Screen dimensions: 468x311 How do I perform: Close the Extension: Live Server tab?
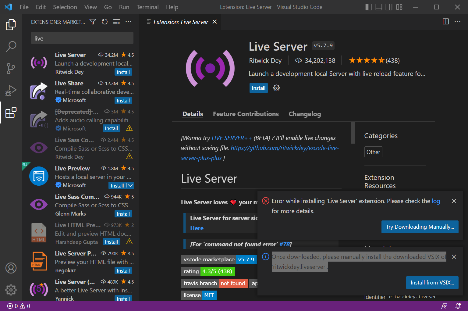[215, 22]
